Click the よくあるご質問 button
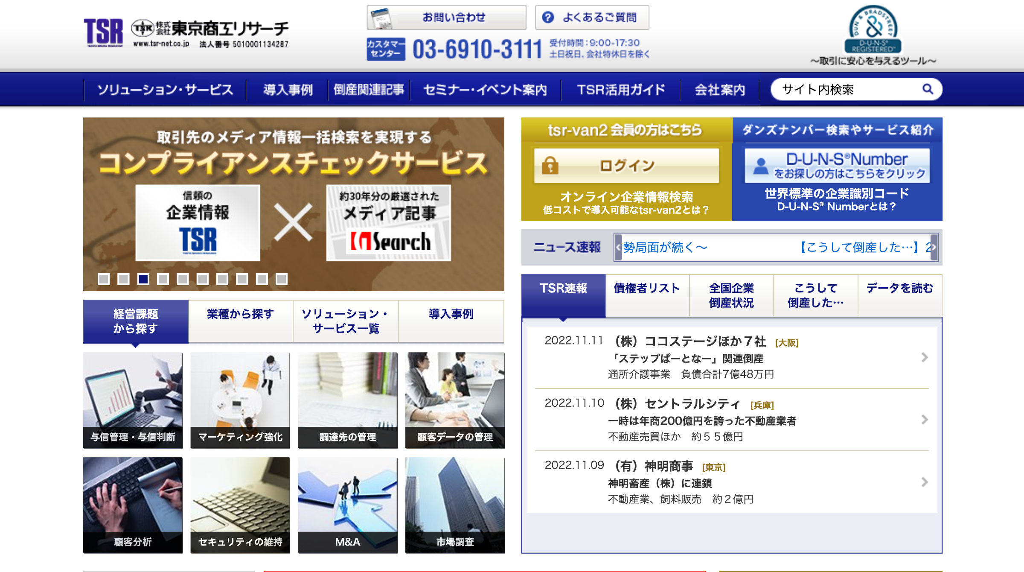 click(x=592, y=18)
